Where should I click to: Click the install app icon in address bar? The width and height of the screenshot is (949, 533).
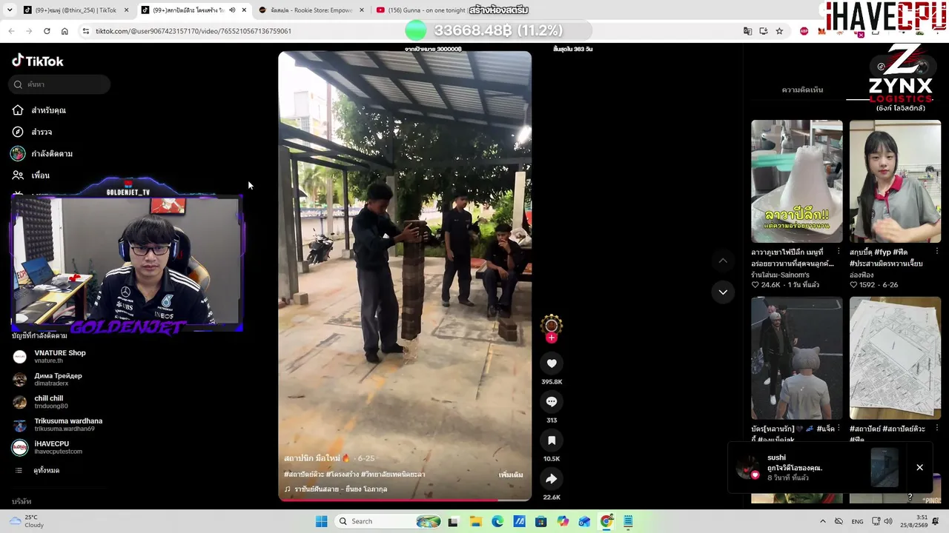coord(764,31)
